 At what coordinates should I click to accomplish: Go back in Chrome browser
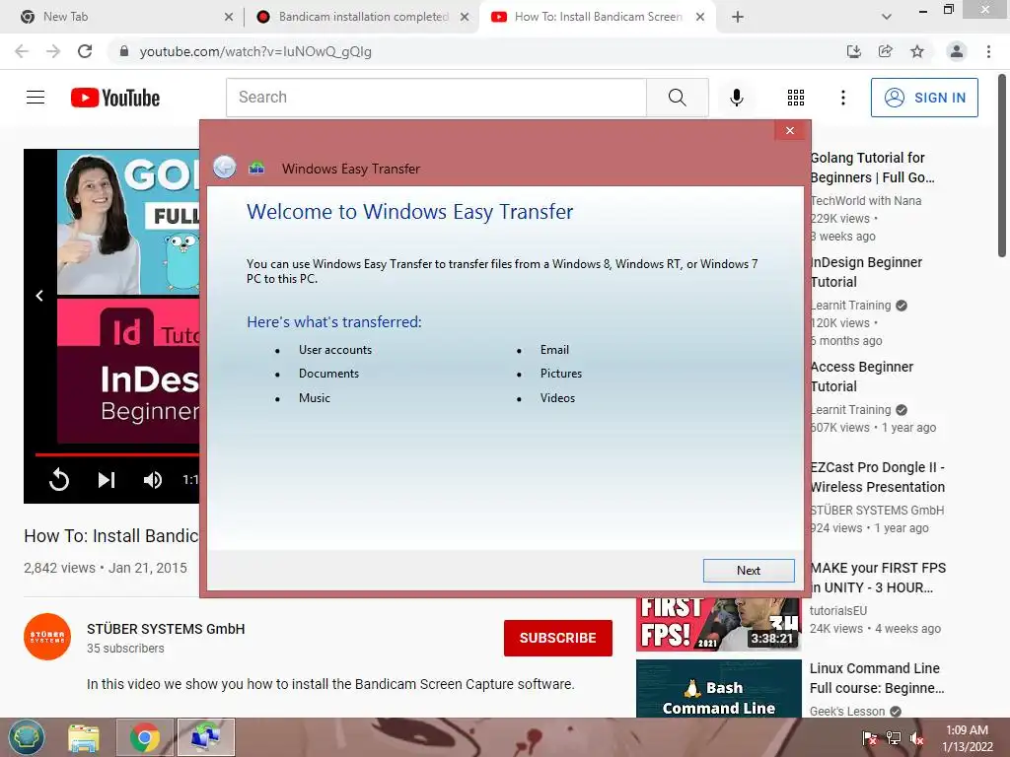coord(22,51)
